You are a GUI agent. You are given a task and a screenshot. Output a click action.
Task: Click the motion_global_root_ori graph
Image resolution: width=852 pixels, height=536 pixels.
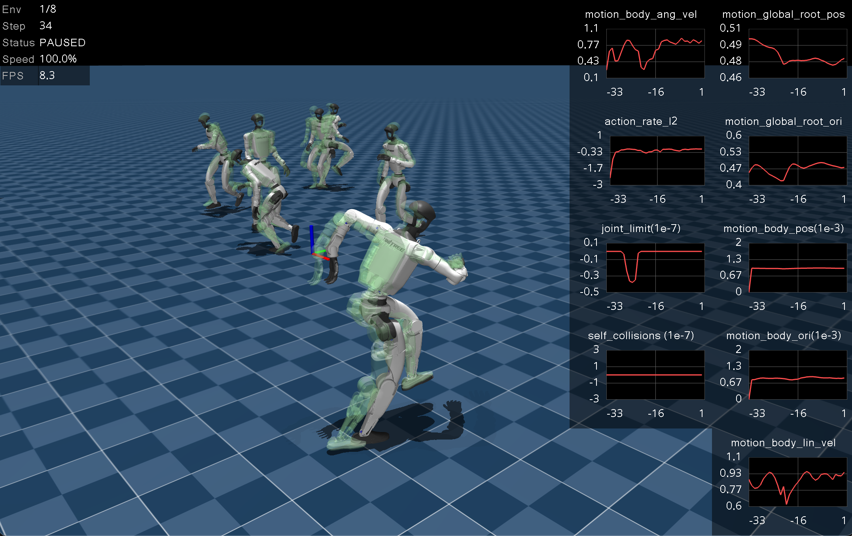797,160
